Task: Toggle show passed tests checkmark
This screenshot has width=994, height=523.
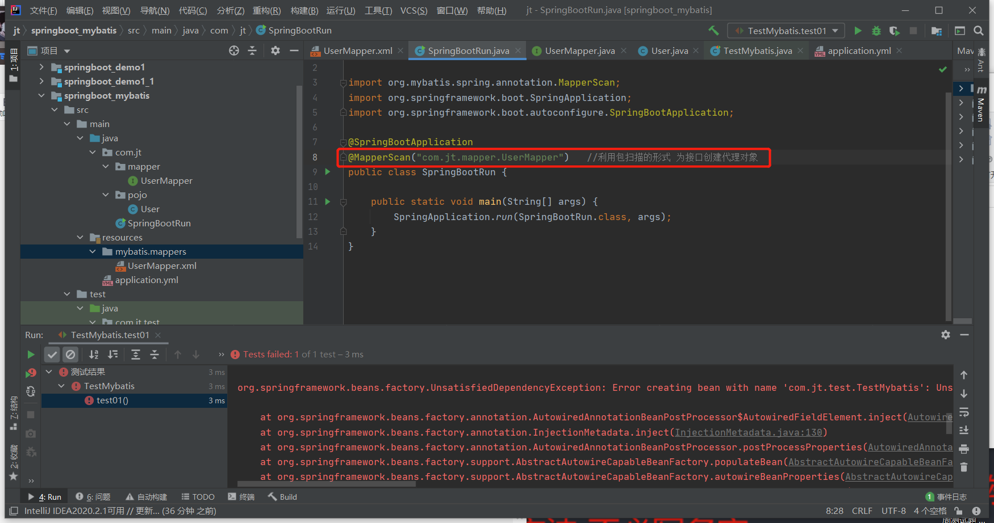Action: pos(52,355)
